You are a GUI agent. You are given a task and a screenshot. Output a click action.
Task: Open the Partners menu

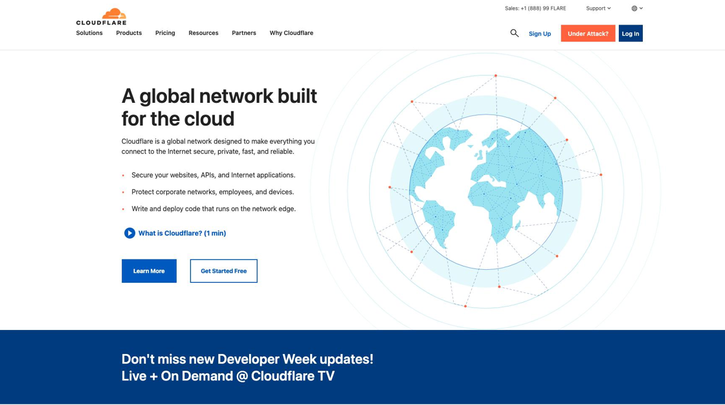pos(243,33)
